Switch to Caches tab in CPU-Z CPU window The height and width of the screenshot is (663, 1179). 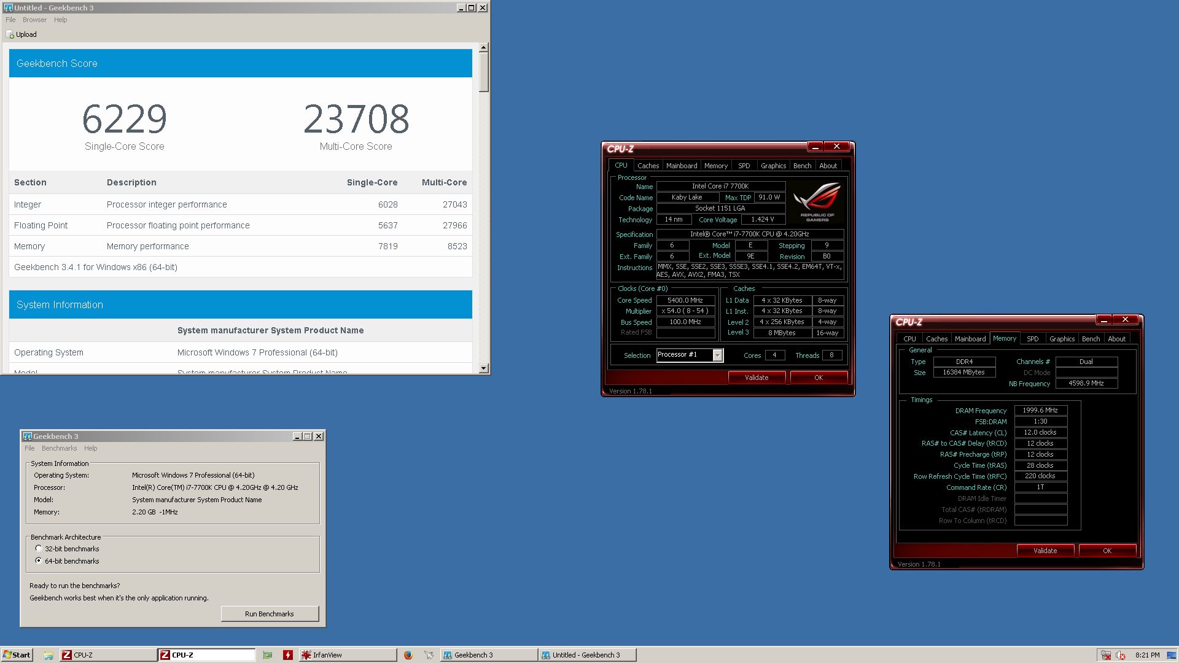pyautogui.click(x=648, y=166)
